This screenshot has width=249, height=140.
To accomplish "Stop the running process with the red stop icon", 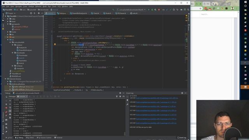I will [159, 10].
